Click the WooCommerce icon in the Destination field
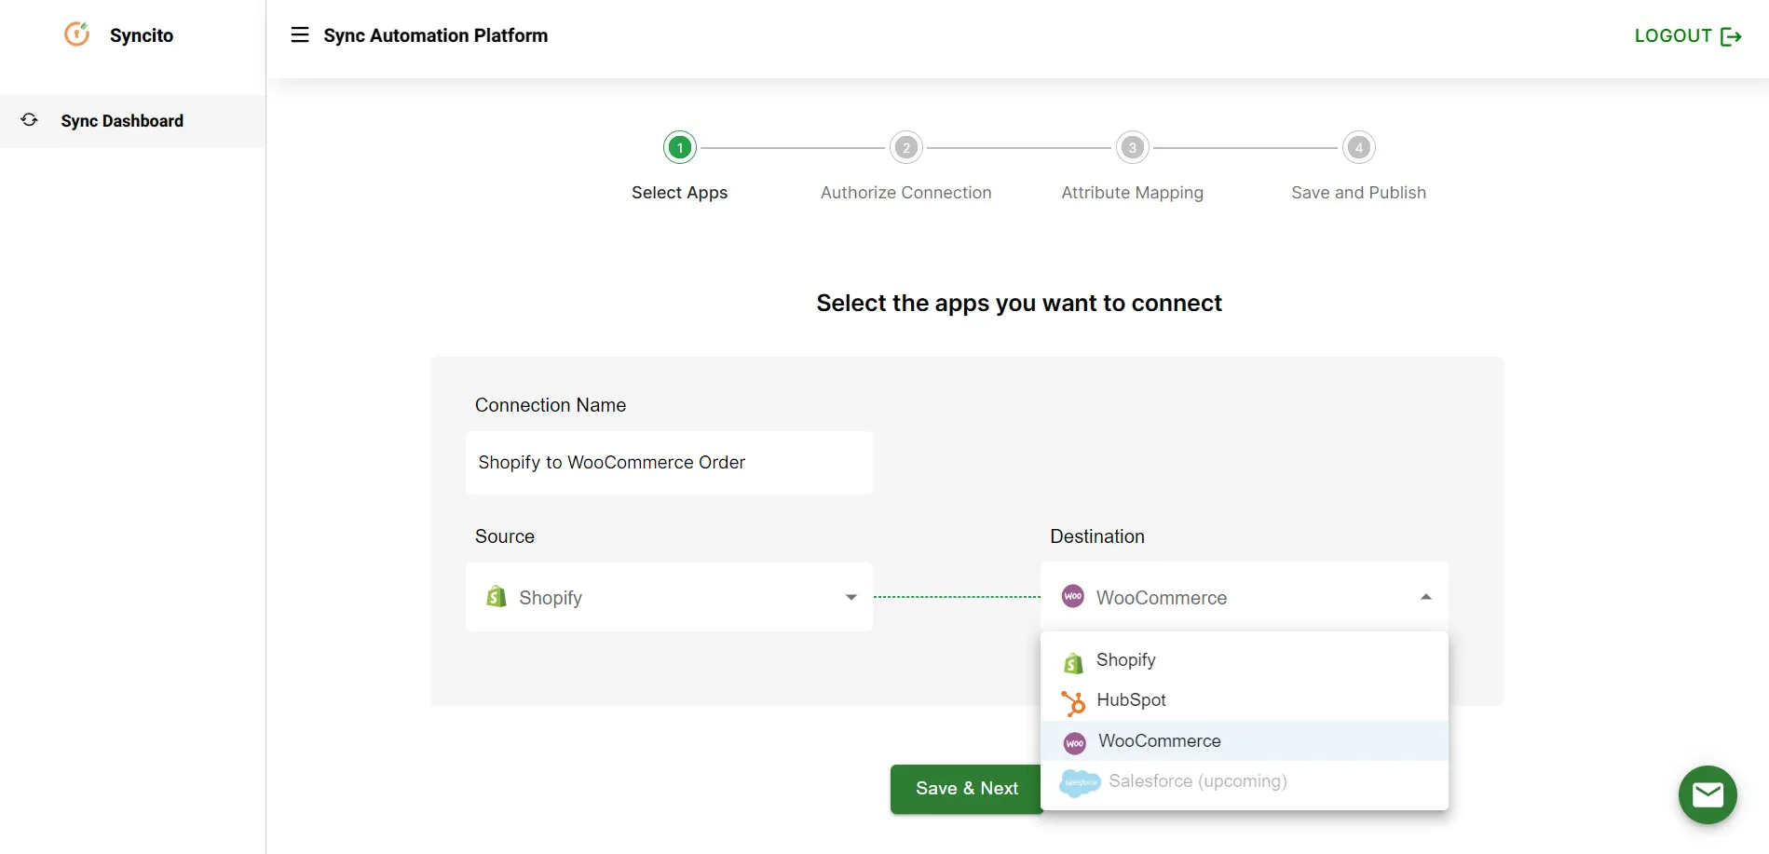Viewport: 1769px width, 854px height. (x=1072, y=596)
